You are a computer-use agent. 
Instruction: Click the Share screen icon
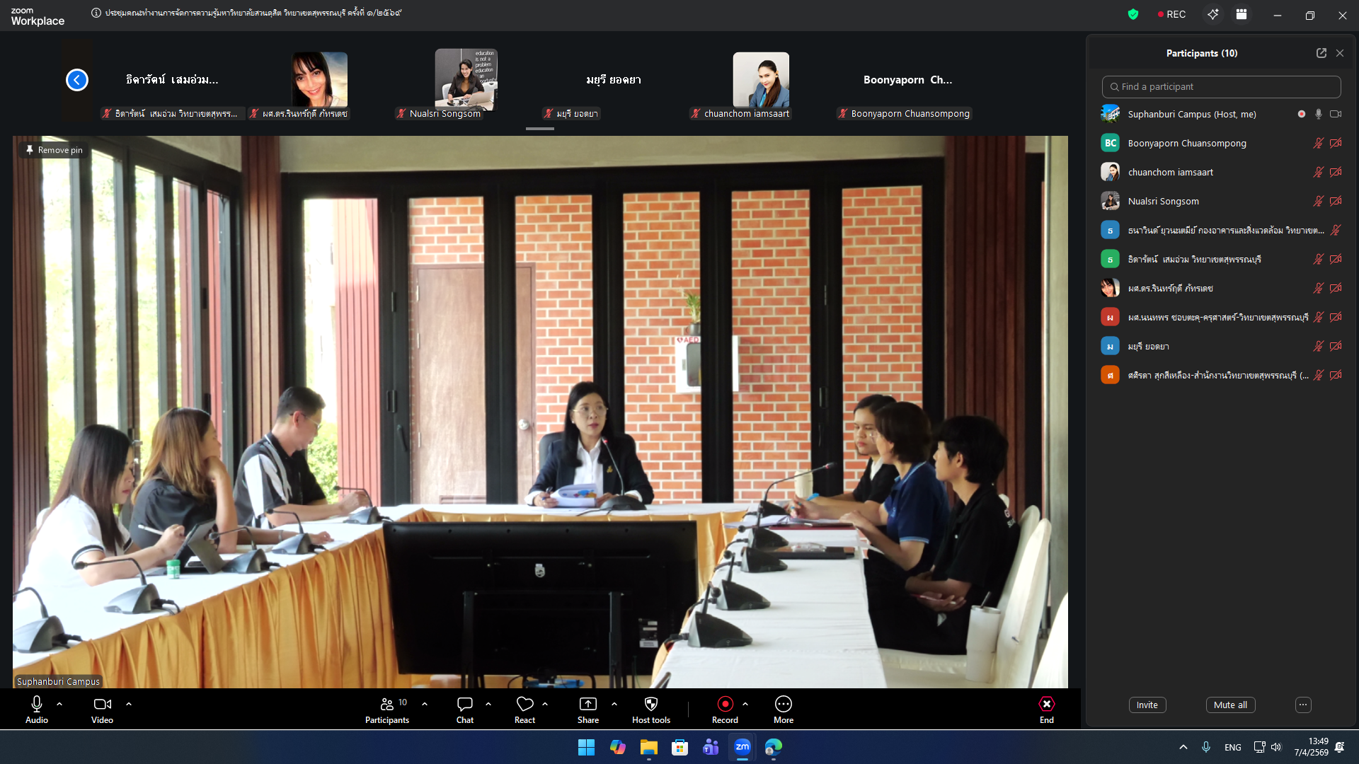tap(587, 705)
